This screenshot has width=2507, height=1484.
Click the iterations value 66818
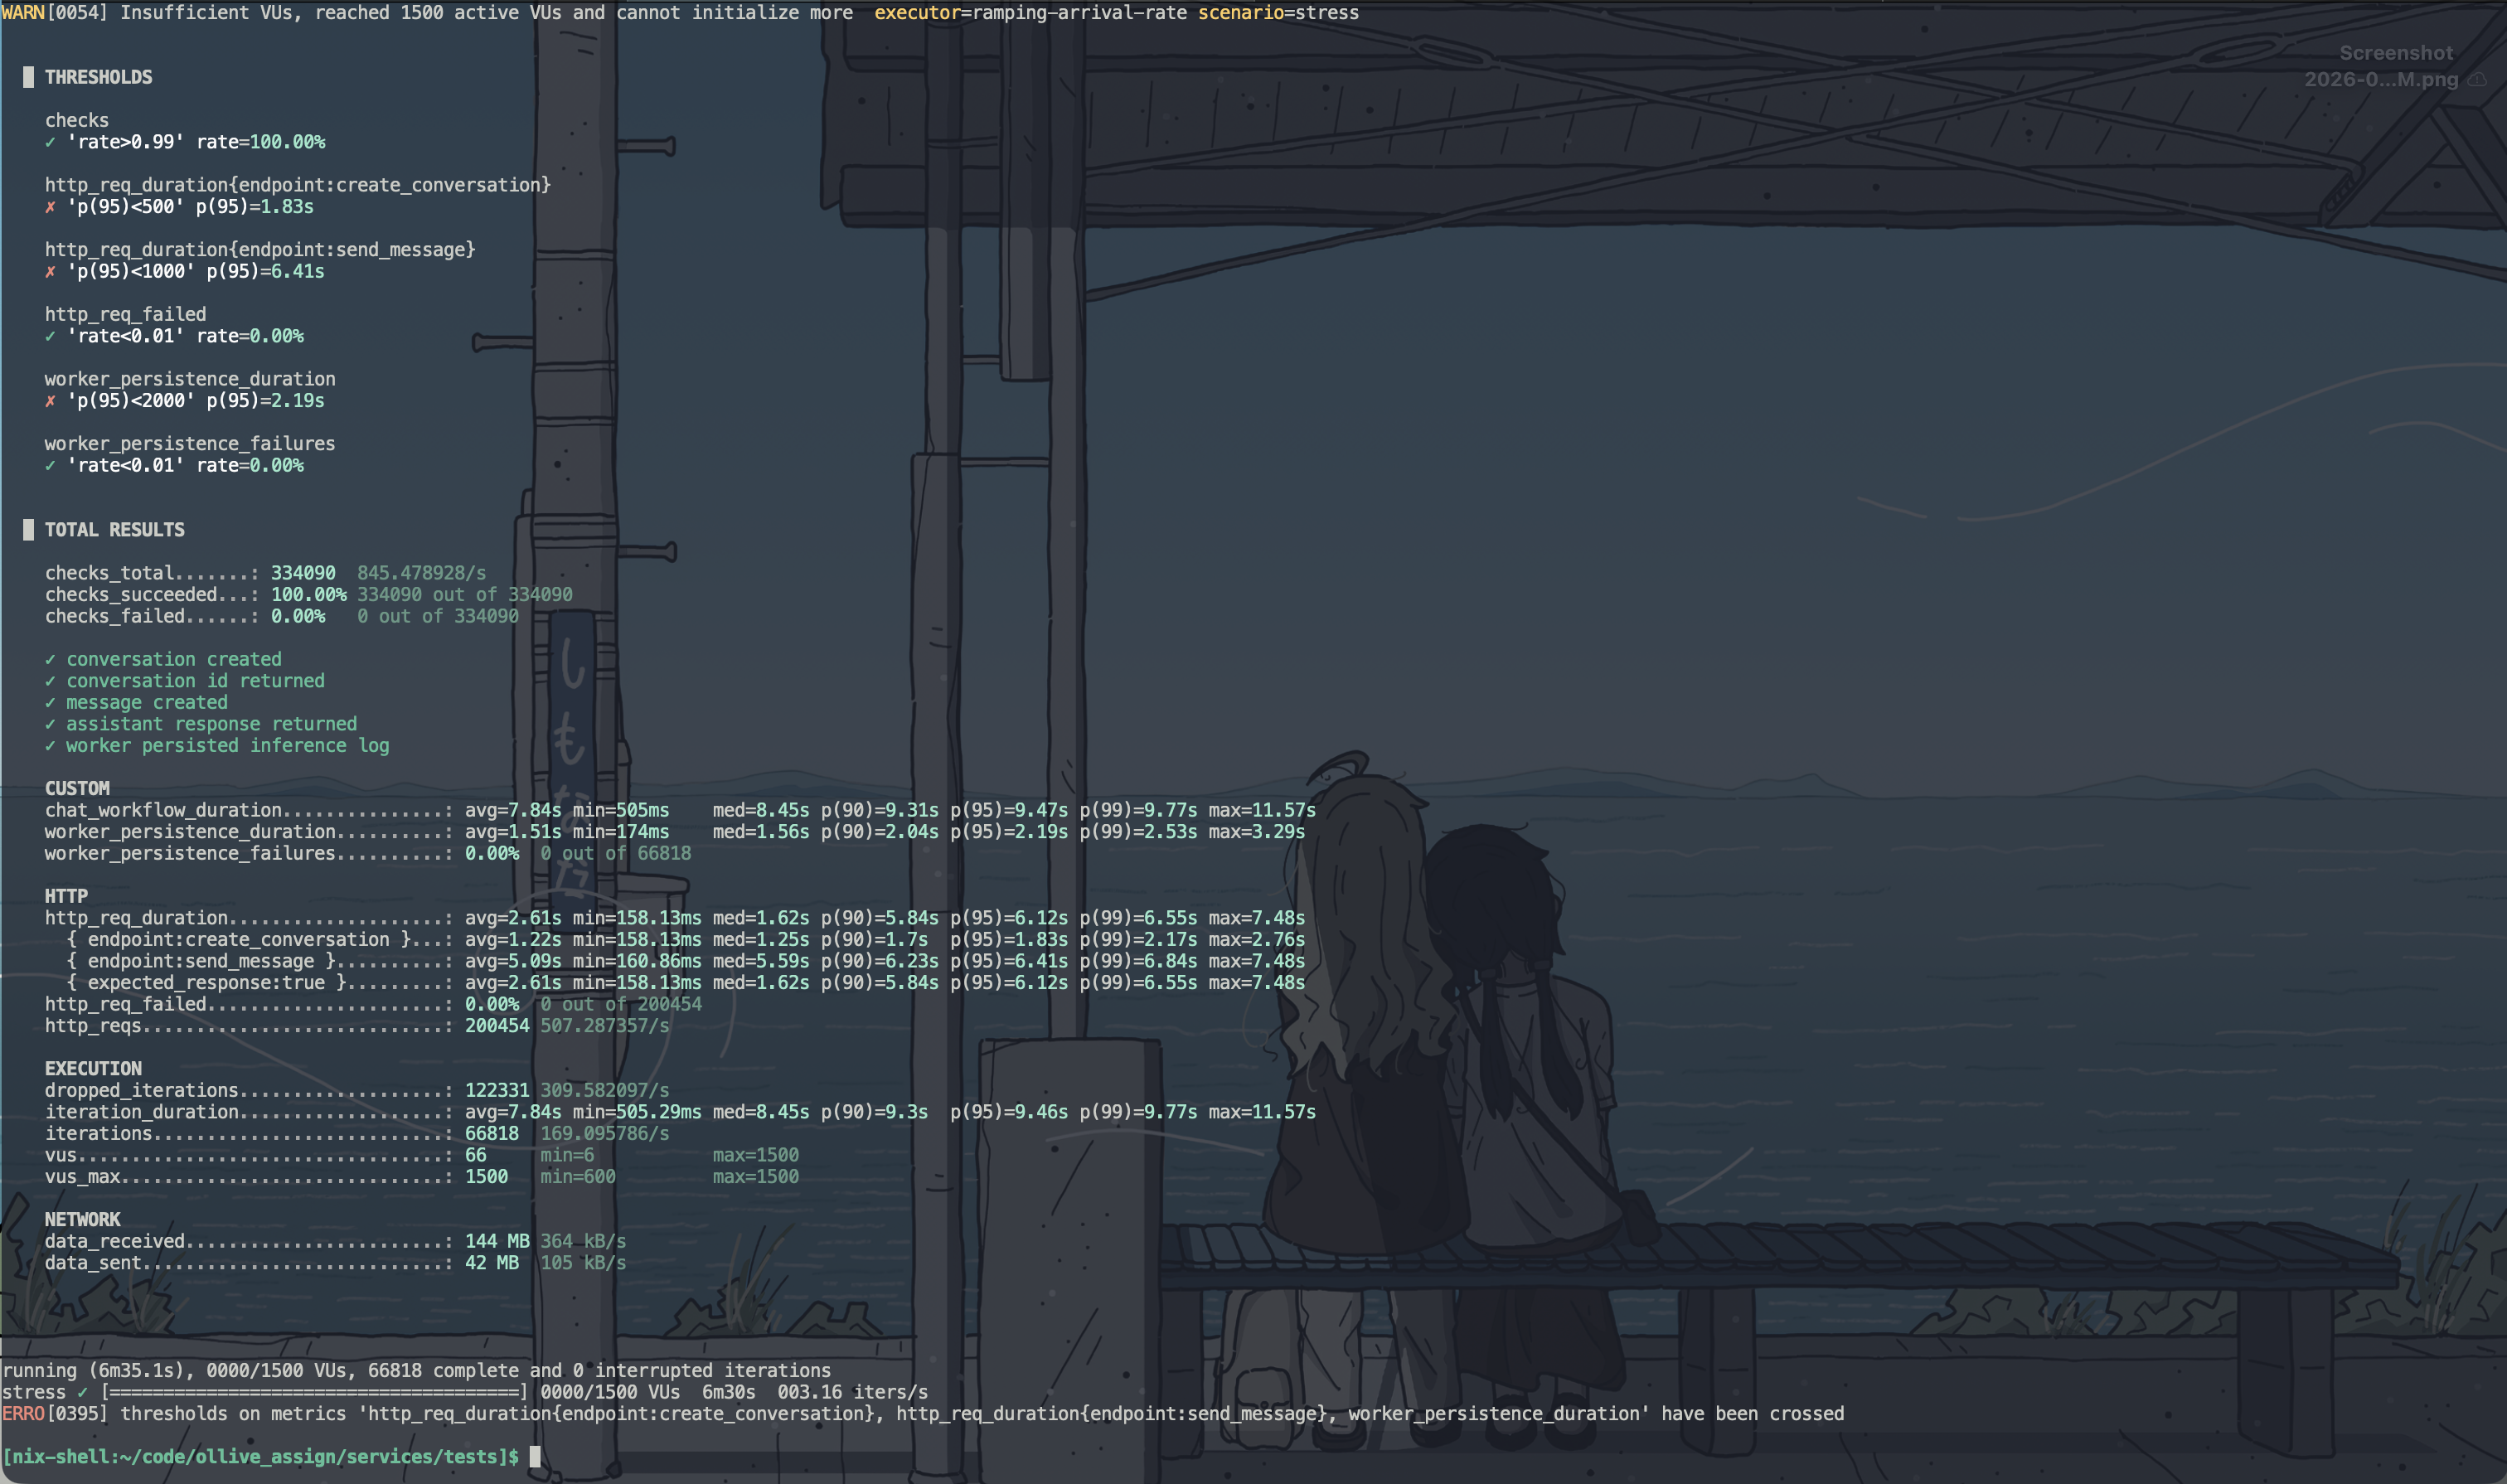pos(492,1133)
